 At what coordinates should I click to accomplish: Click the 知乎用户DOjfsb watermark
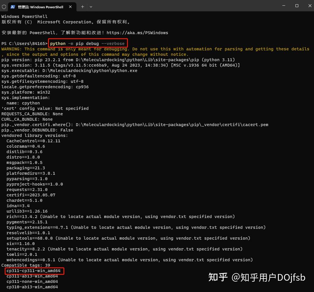tap(257, 277)
